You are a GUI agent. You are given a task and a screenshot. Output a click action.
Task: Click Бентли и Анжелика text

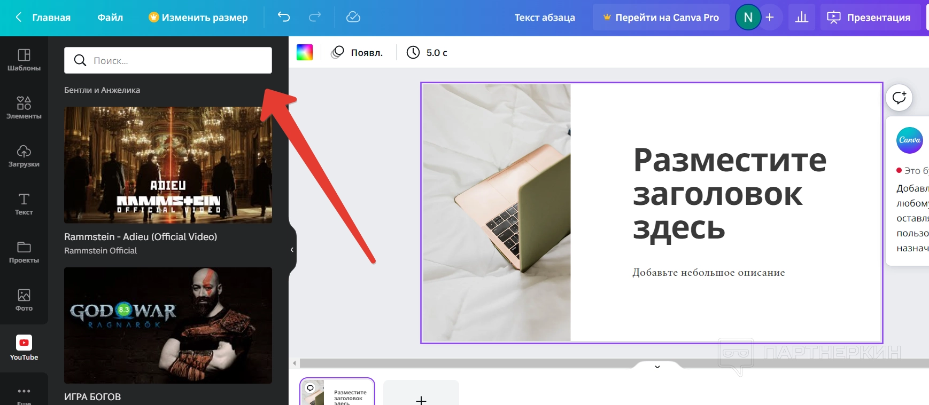pos(102,90)
